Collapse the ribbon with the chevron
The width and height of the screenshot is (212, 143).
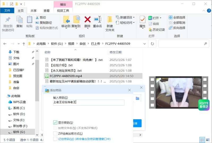(204, 11)
